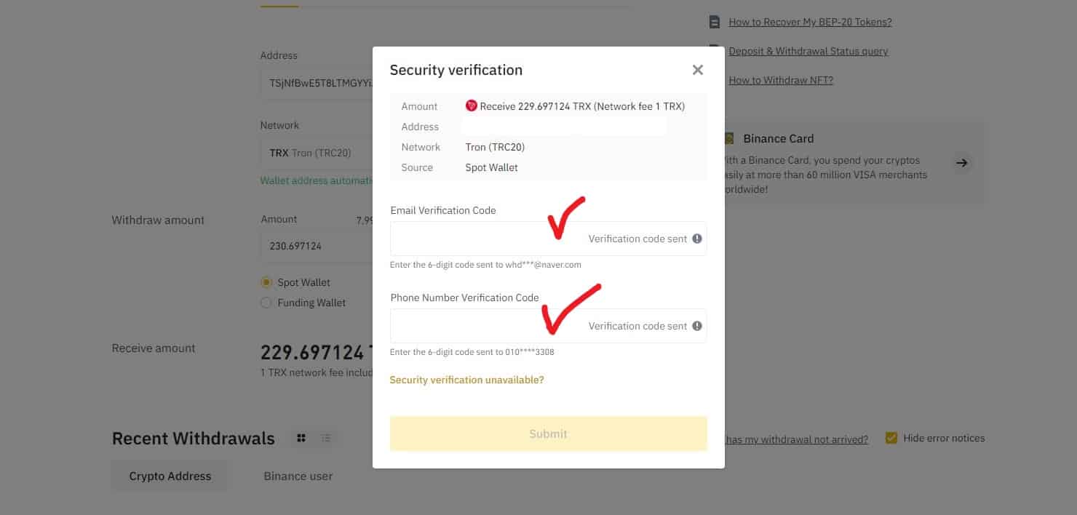Switch Recent Withdrawals to grid view
The height and width of the screenshot is (515, 1077).
pos(301,438)
